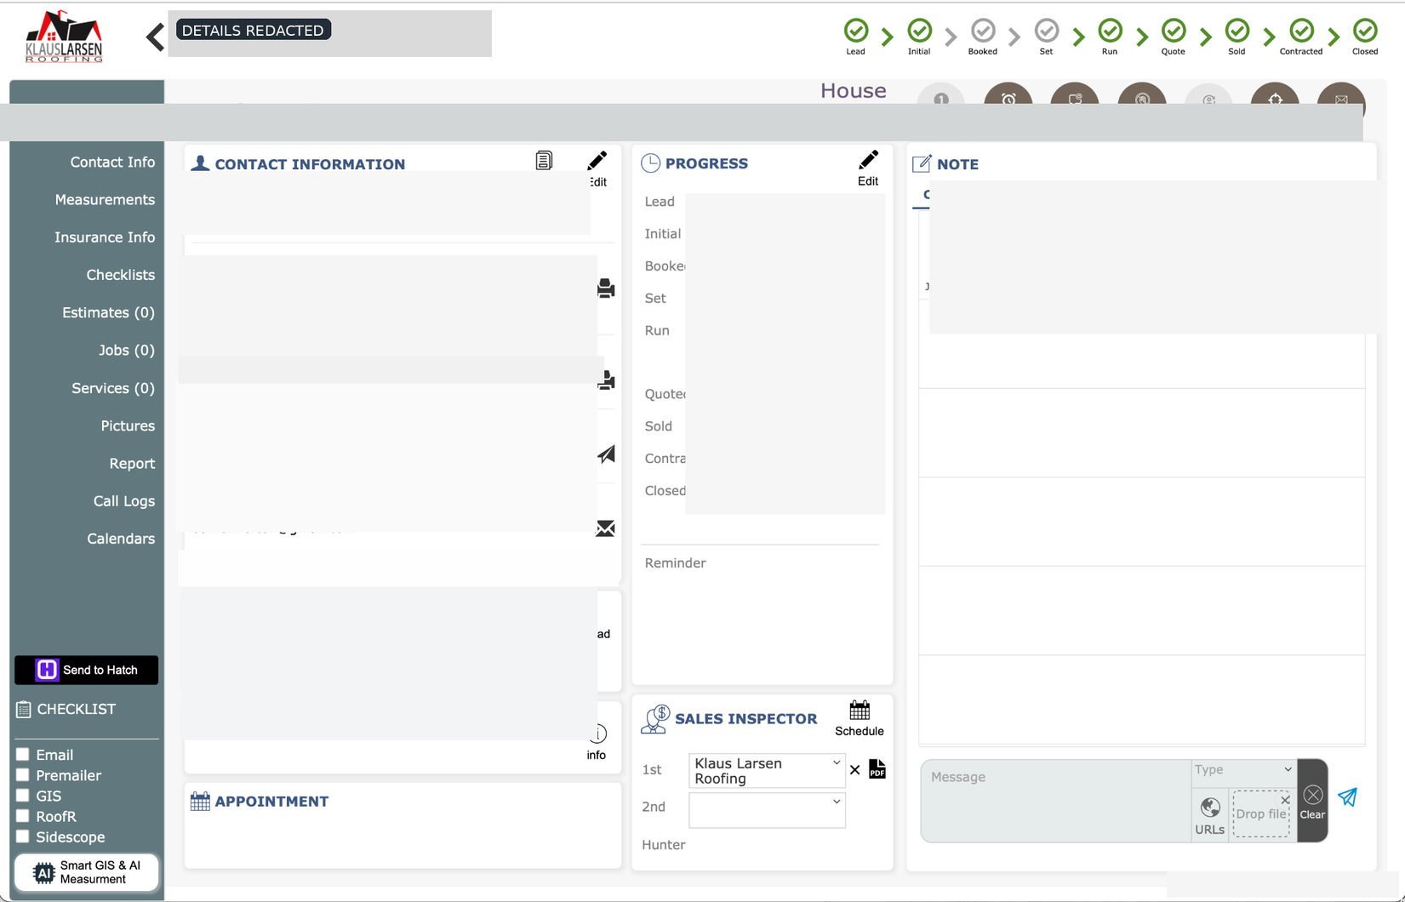The image size is (1405, 902).
Task: Click the Contracted stage checkmark
Action: tap(1301, 31)
